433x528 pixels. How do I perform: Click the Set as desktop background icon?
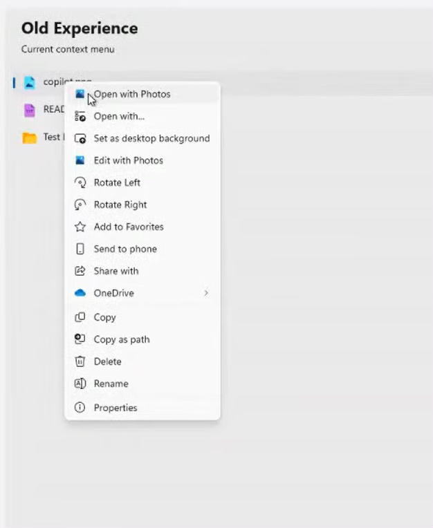[x=80, y=138]
